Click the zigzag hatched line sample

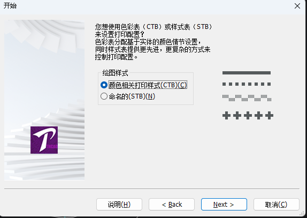click(x=247, y=98)
